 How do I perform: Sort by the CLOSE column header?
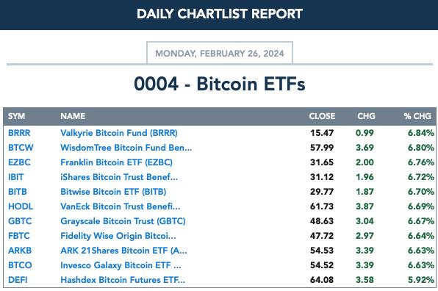click(322, 116)
